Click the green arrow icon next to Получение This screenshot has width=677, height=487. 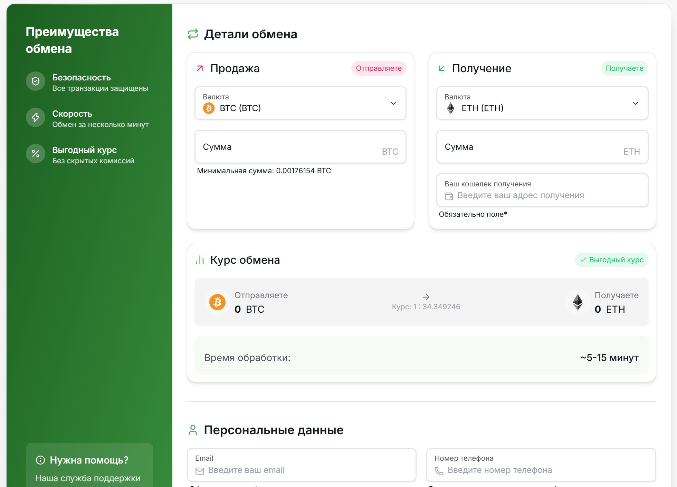(x=441, y=68)
